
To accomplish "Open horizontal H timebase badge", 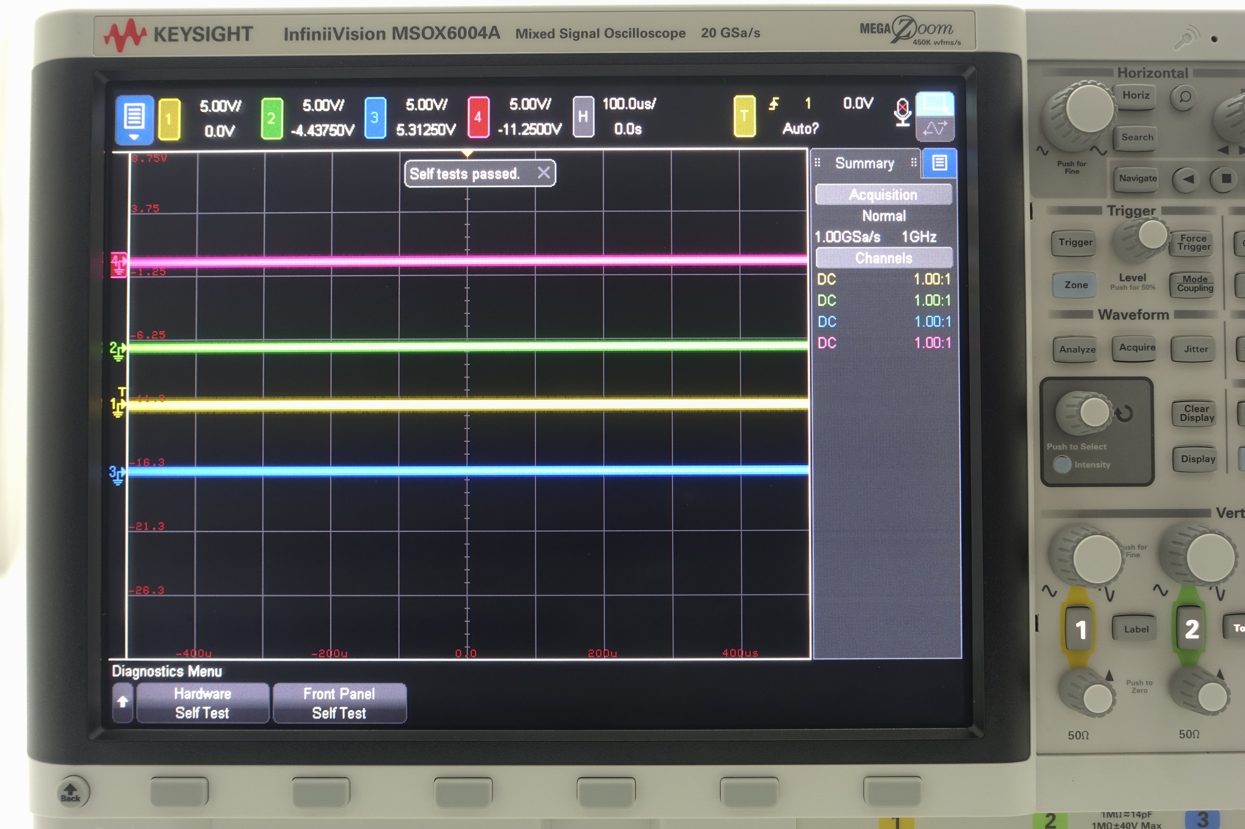I will point(583,117).
